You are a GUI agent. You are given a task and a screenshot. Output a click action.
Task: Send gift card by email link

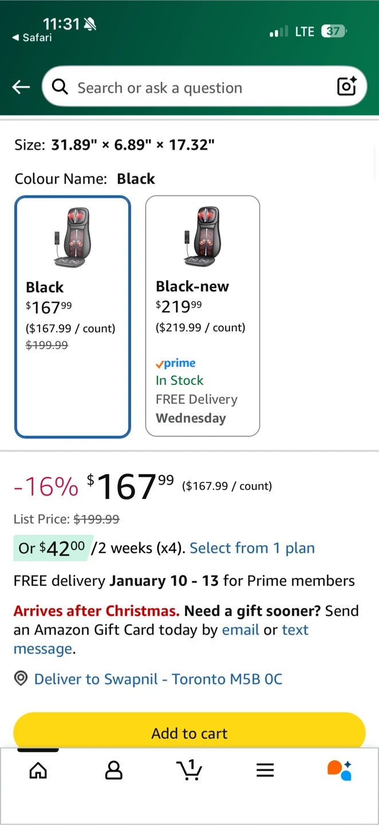tap(240, 630)
